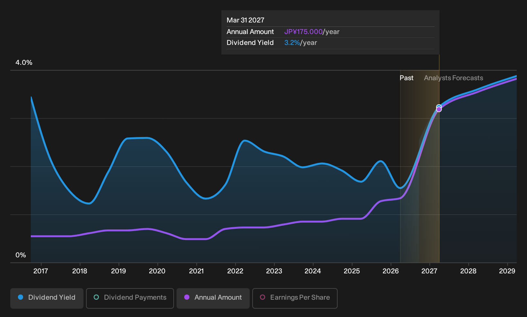This screenshot has width=527, height=317.
Task: Enable the Earnings Per Share series
Action: pos(295,298)
